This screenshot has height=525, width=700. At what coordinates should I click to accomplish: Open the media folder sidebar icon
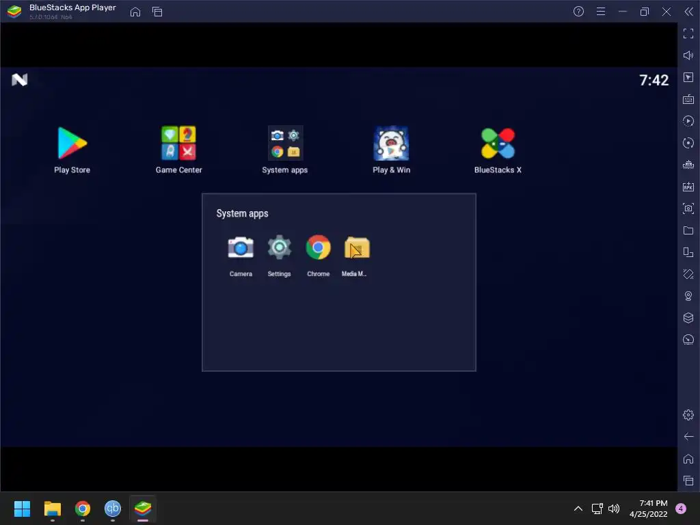click(688, 230)
